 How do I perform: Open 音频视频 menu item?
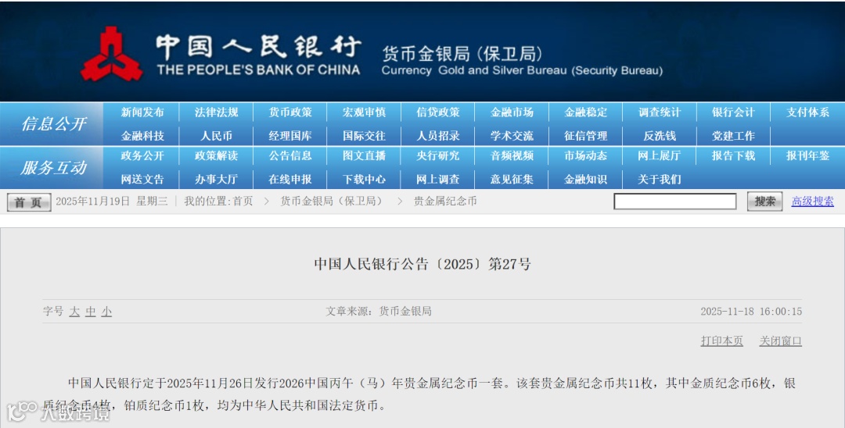point(512,156)
